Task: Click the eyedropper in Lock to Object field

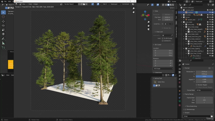Action: [172, 35]
